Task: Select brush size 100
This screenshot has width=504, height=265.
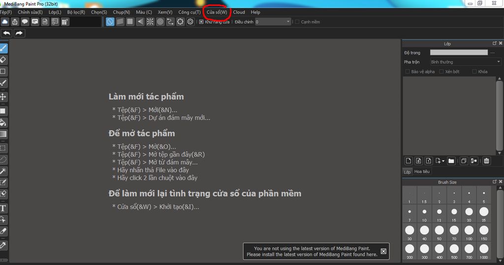Action: tap(469, 233)
